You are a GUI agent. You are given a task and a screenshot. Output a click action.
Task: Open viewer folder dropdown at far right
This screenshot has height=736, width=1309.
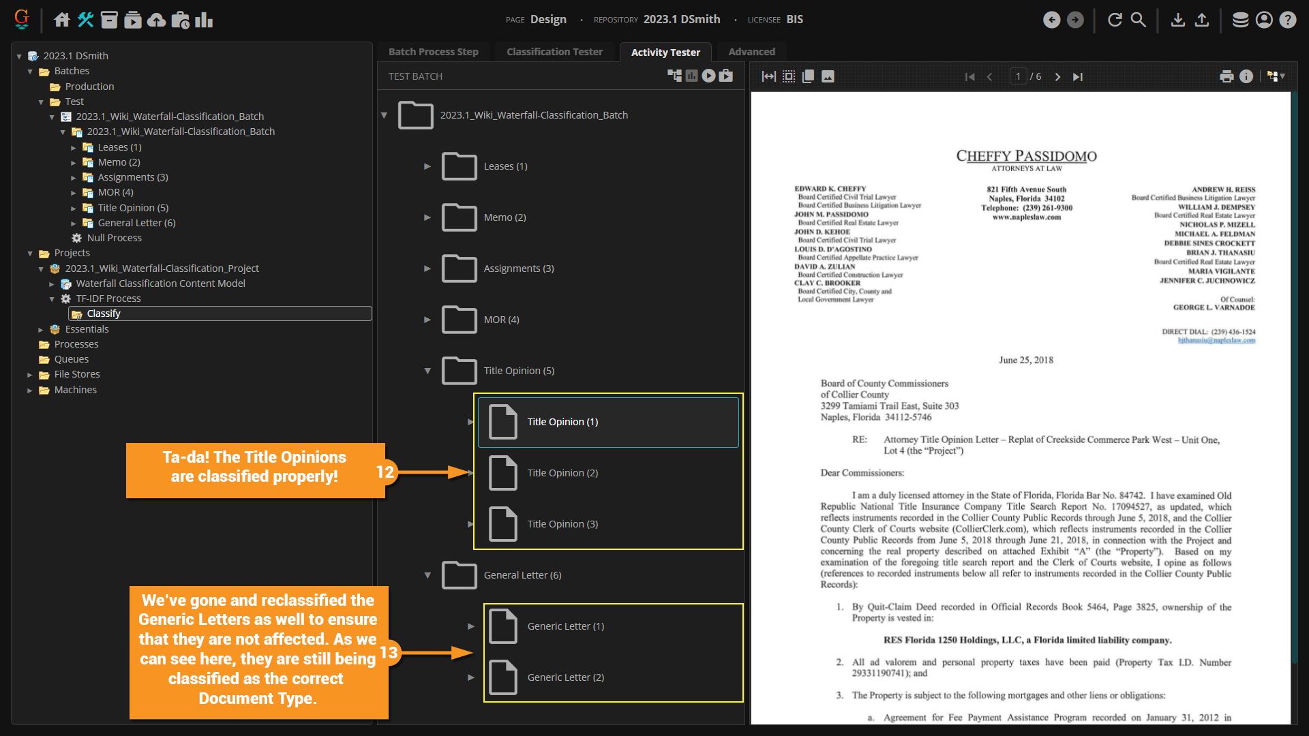pos(1276,76)
